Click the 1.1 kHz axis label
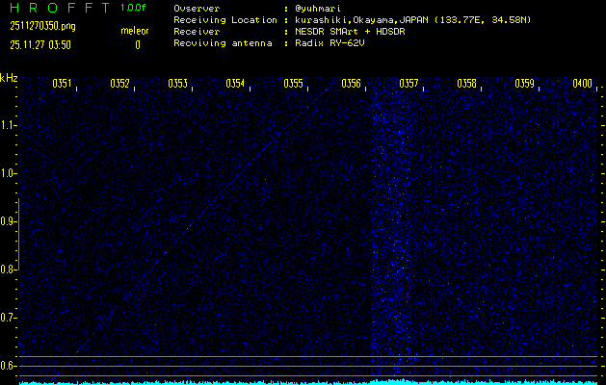 [x=8, y=125]
